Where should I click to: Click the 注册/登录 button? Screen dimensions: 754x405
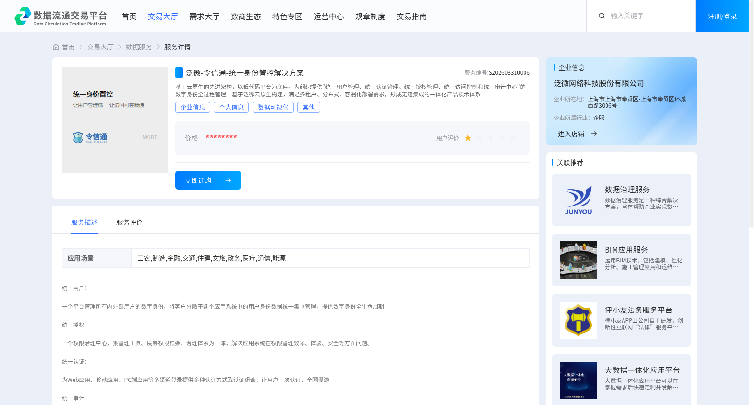pyautogui.click(x=722, y=16)
